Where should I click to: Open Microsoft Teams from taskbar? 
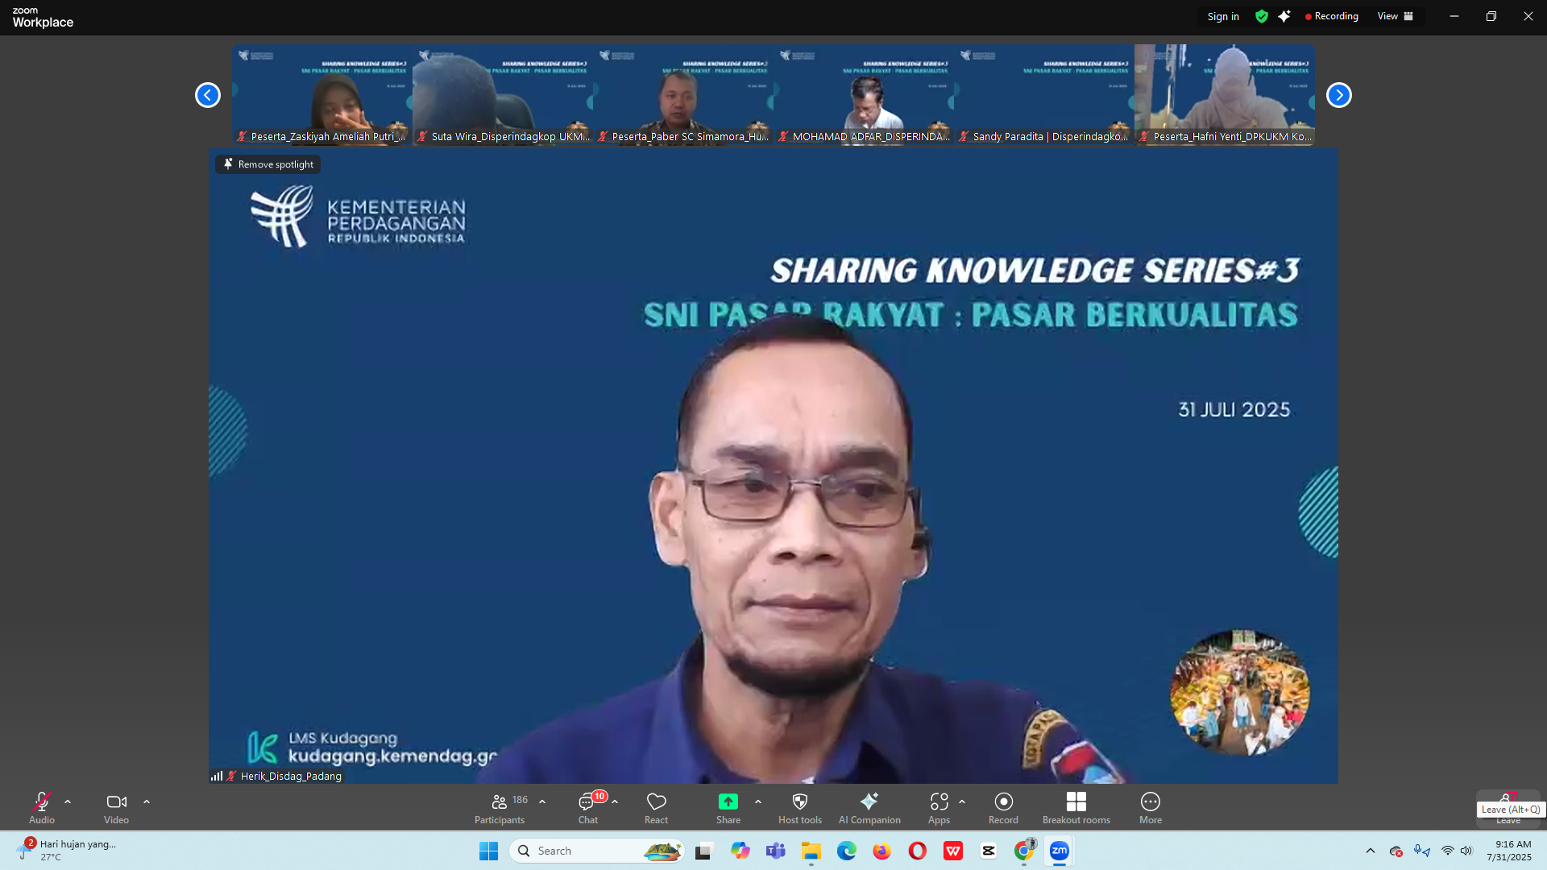click(775, 851)
